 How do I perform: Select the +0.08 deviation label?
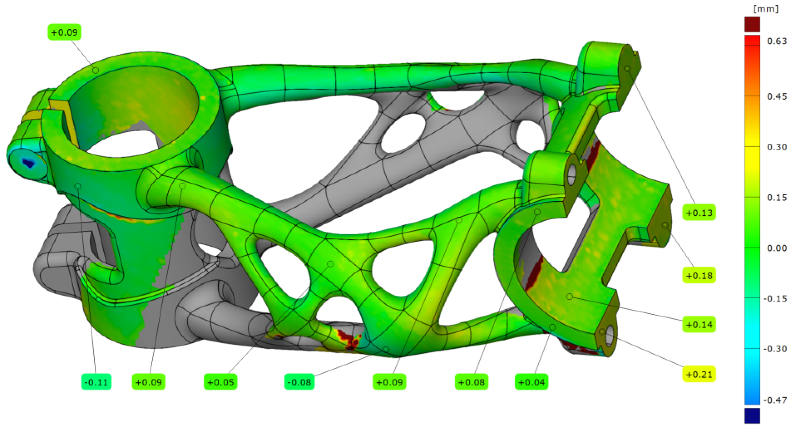(471, 382)
